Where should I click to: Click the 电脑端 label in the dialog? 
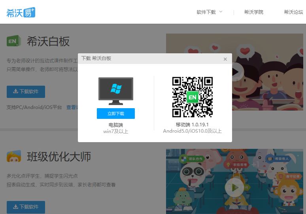pyautogui.click(x=115, y=125)
